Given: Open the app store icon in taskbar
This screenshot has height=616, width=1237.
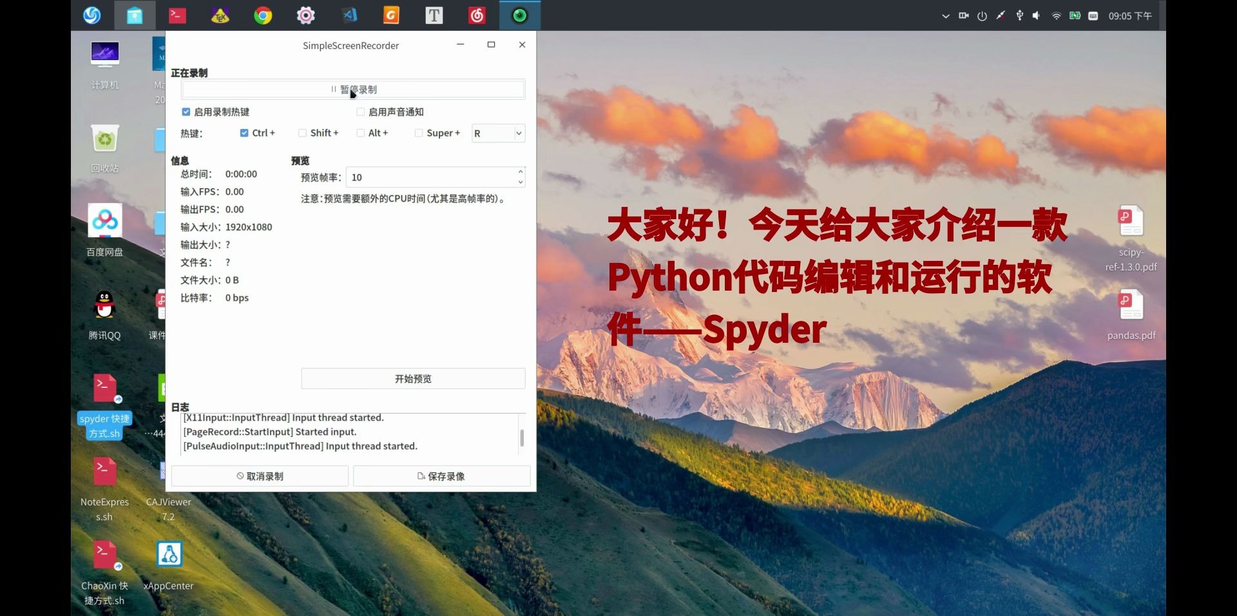Looking at the screenshot, I should coord(135,15).
